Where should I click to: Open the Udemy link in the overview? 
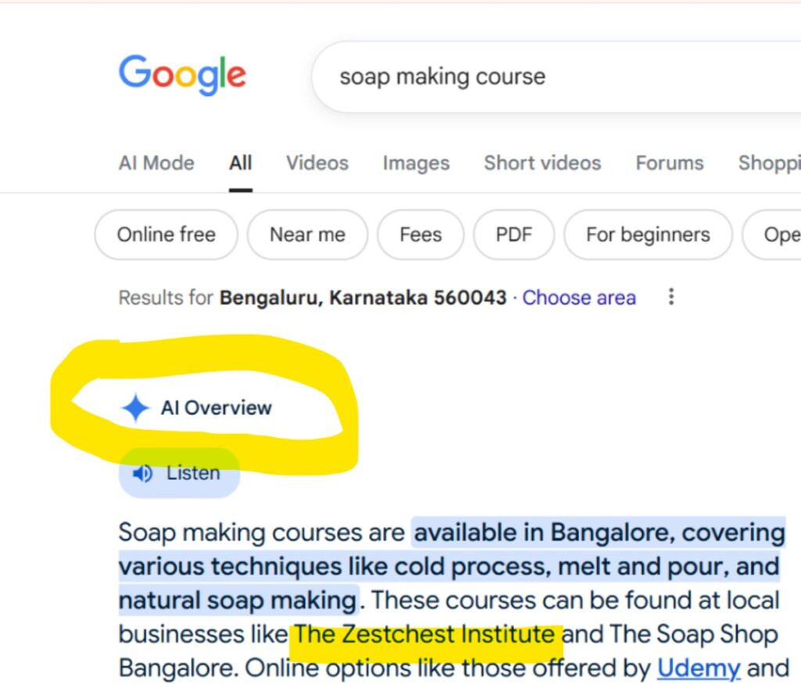699,668
